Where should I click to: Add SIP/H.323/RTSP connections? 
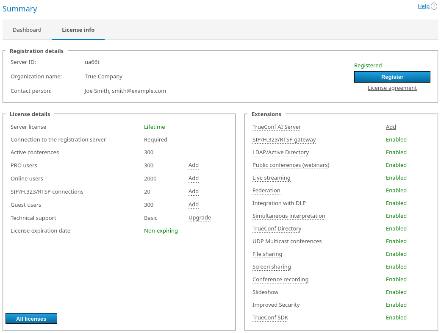click(x=193, y=191)
